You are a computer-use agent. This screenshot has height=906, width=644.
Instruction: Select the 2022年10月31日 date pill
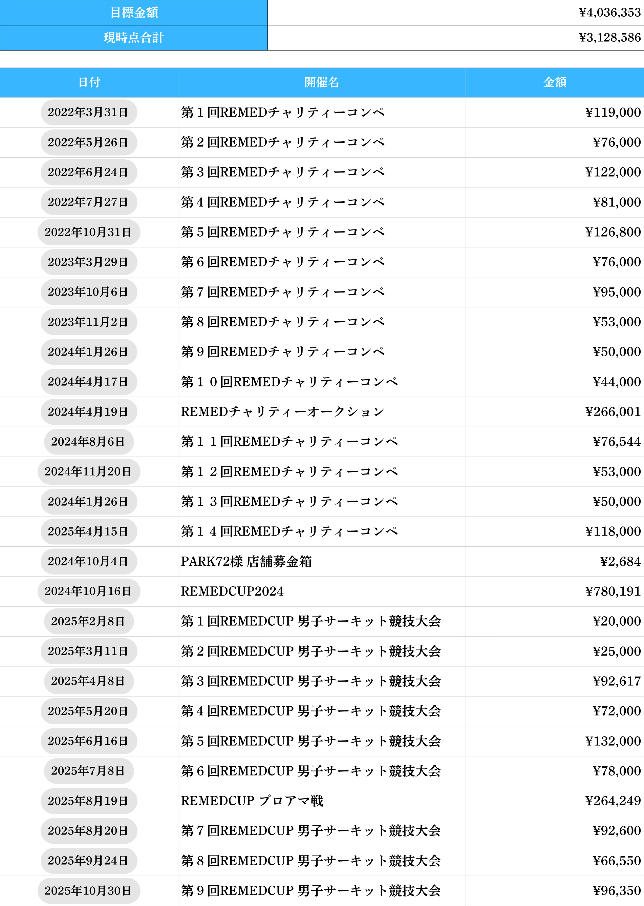coord(88,232)
